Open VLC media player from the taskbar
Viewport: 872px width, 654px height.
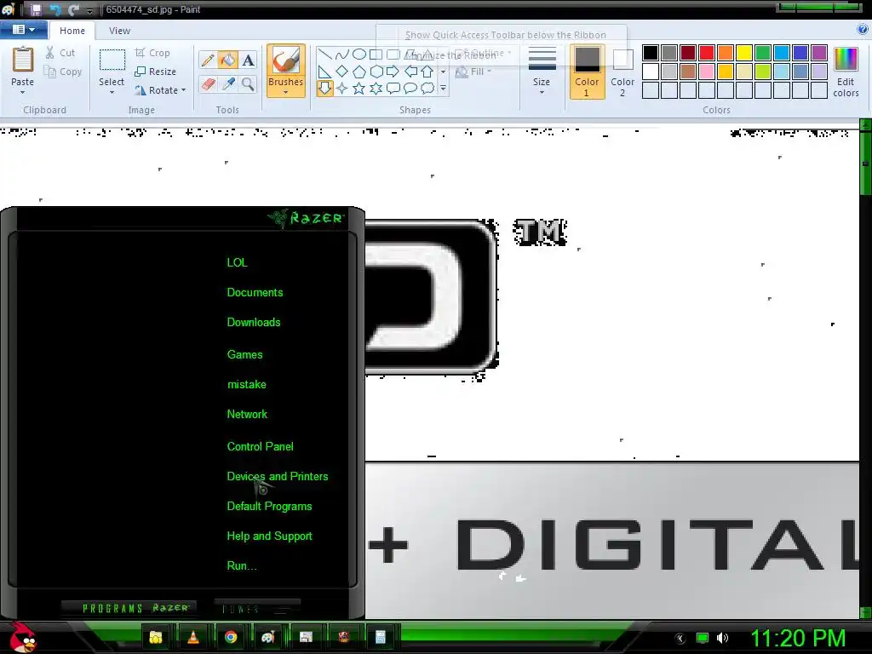click(193, 637)
